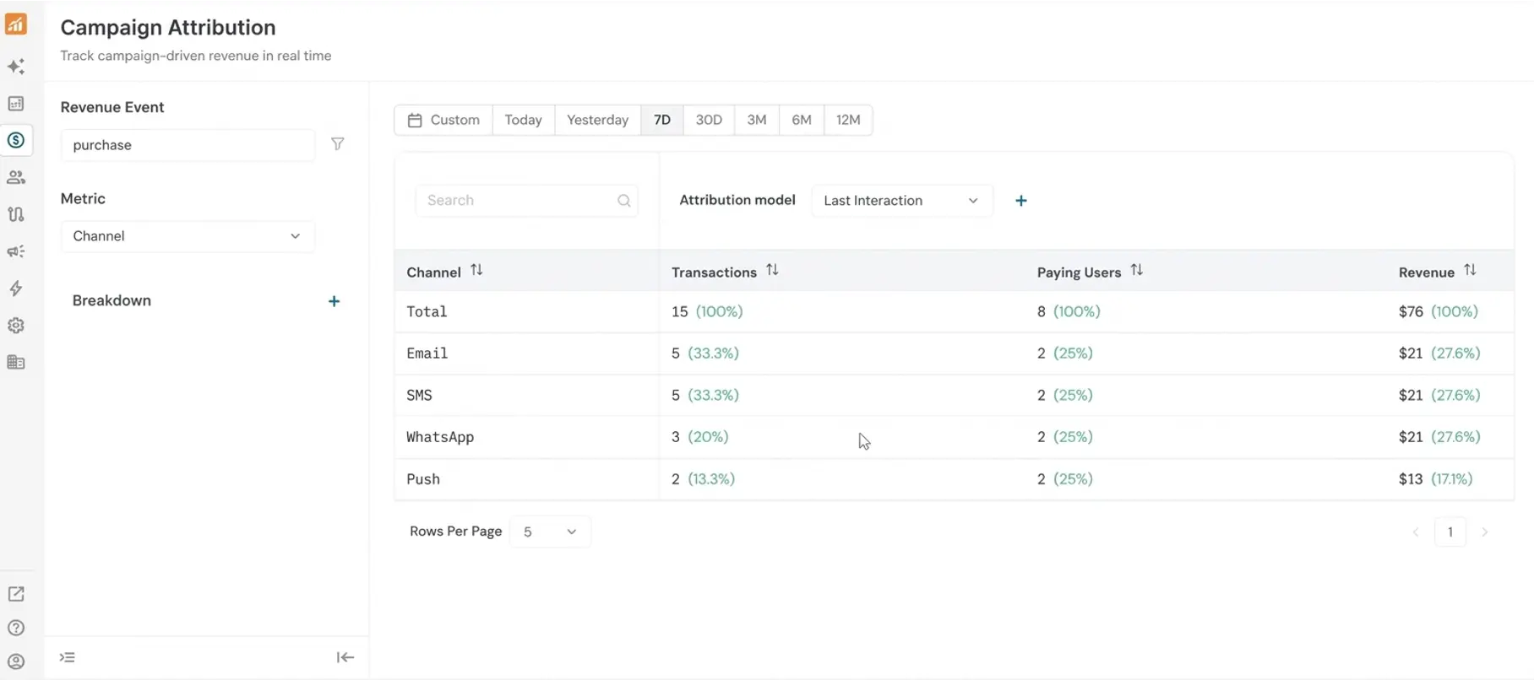Click the help question mark icon

[16, 628]
